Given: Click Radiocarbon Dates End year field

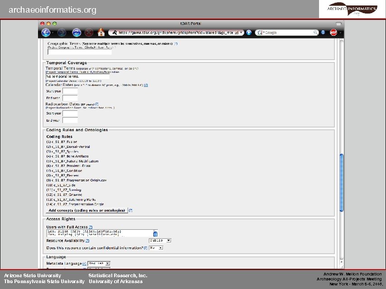Looking at the screenshot, I should tap(70, 120).
